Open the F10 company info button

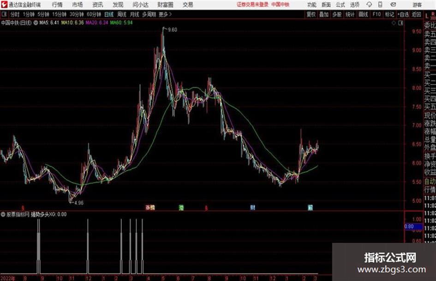coord(376,14)
